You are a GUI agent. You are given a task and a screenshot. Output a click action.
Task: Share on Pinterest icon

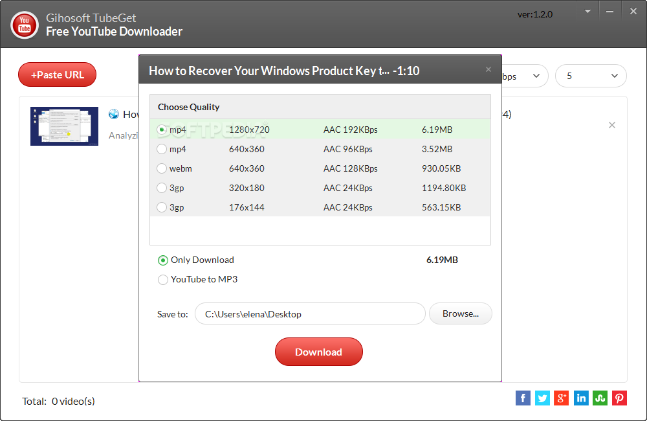(619, 398)
